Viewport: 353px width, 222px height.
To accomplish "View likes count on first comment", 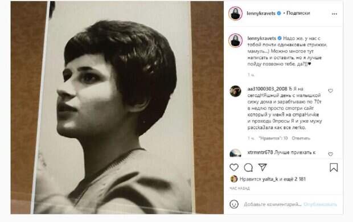I will click(273, 138).
